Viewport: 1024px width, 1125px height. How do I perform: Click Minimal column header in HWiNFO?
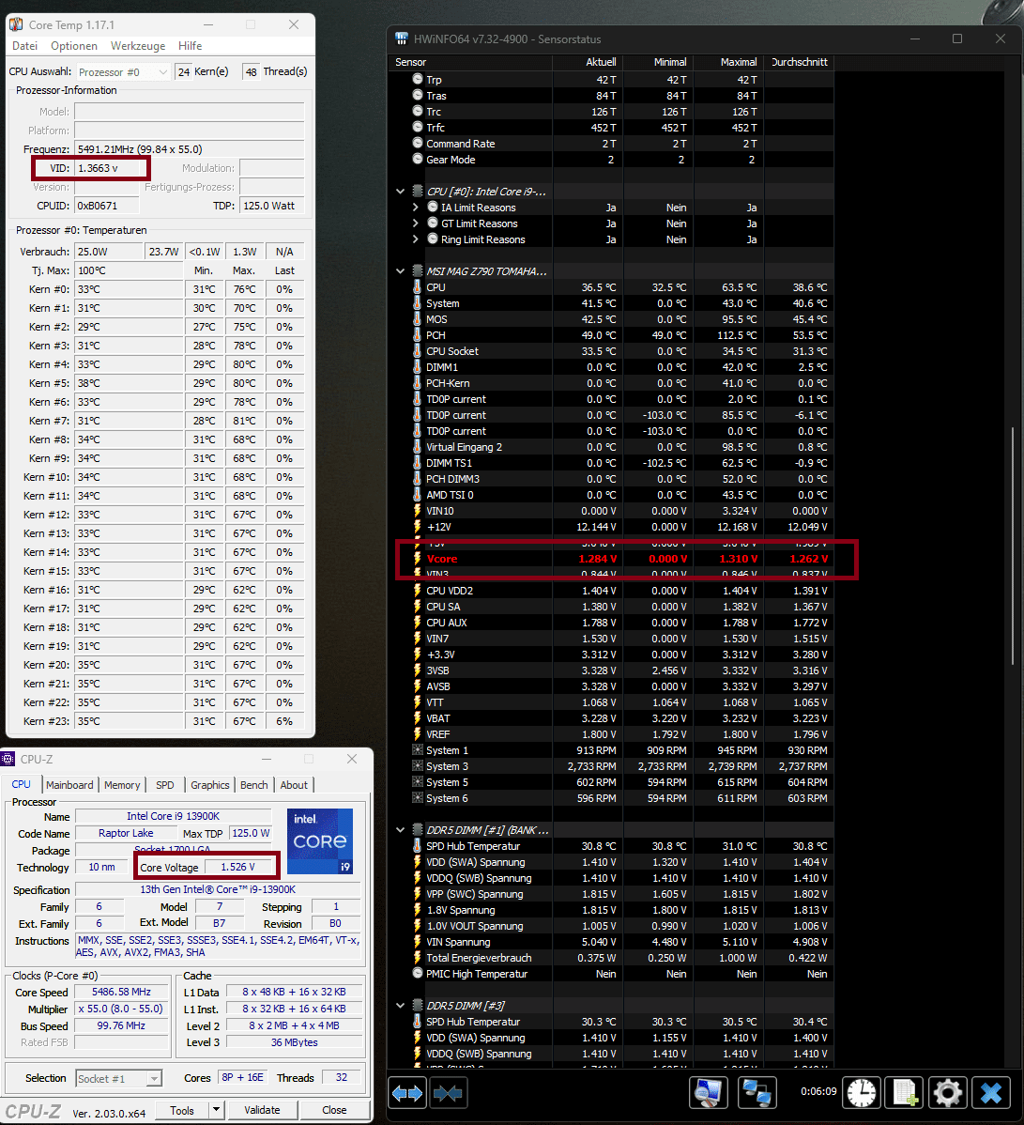(x=658, y=62)
